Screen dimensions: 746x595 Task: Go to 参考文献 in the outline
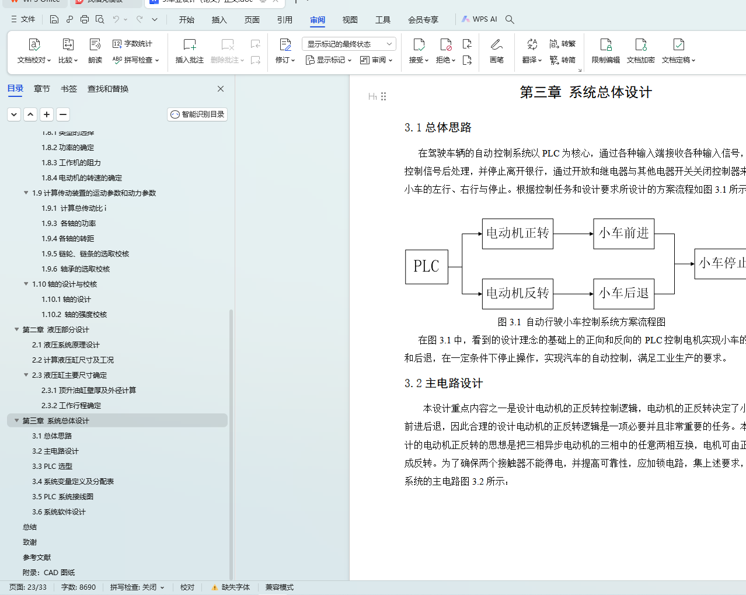[x=37, y=557]
